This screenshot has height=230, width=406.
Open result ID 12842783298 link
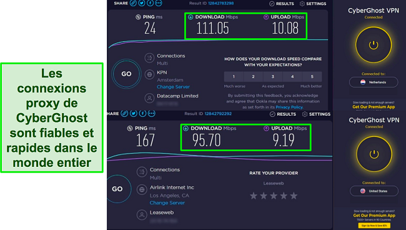pos(221,3)
